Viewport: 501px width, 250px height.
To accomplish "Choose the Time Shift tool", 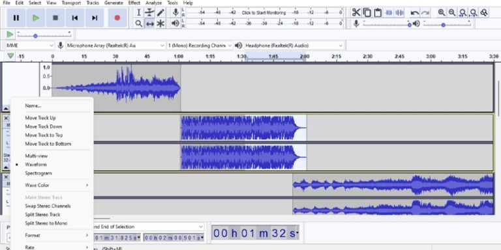I will [x=149, y=23].
